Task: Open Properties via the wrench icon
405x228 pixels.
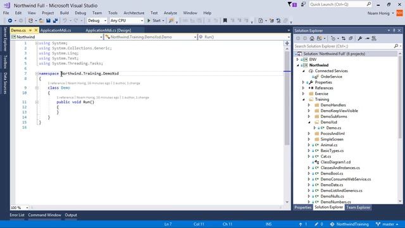Action: (360, 39)
